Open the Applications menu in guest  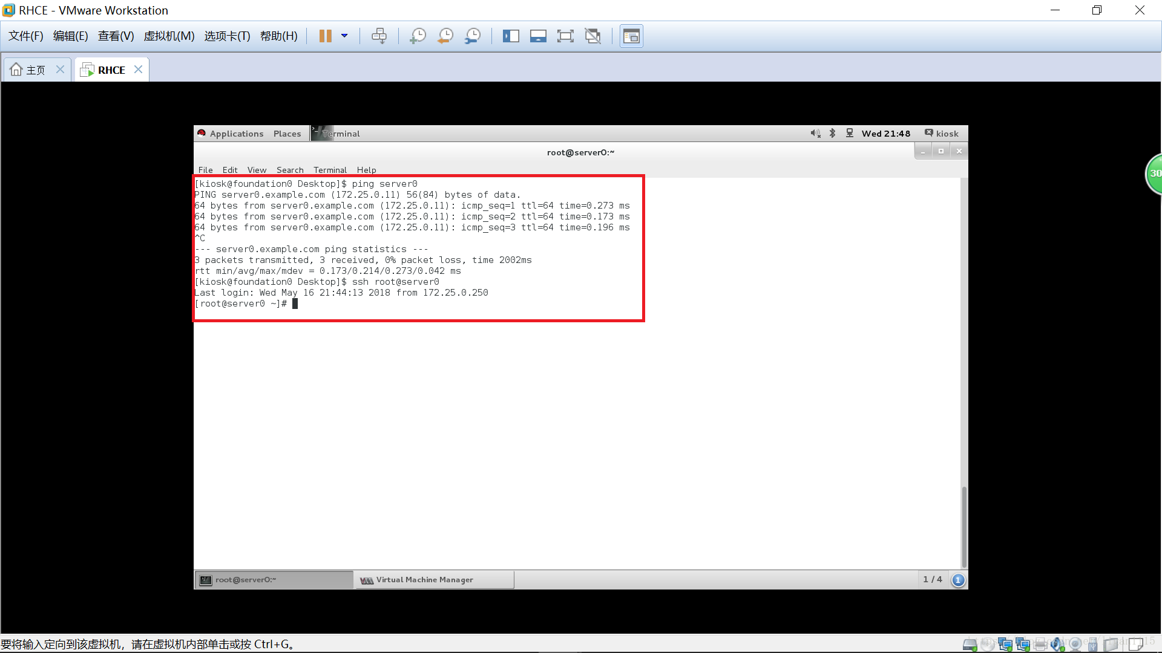(x=236, y=134)
